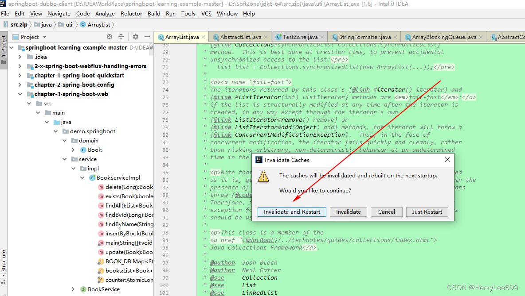Click the Scroll from Source target icon

coord(110,37)
